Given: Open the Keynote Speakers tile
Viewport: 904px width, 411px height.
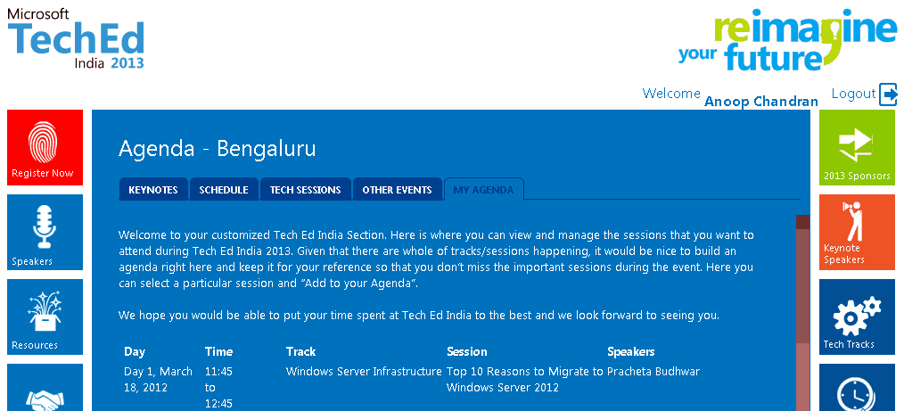Looking at the screenshot, I should 858,233.
